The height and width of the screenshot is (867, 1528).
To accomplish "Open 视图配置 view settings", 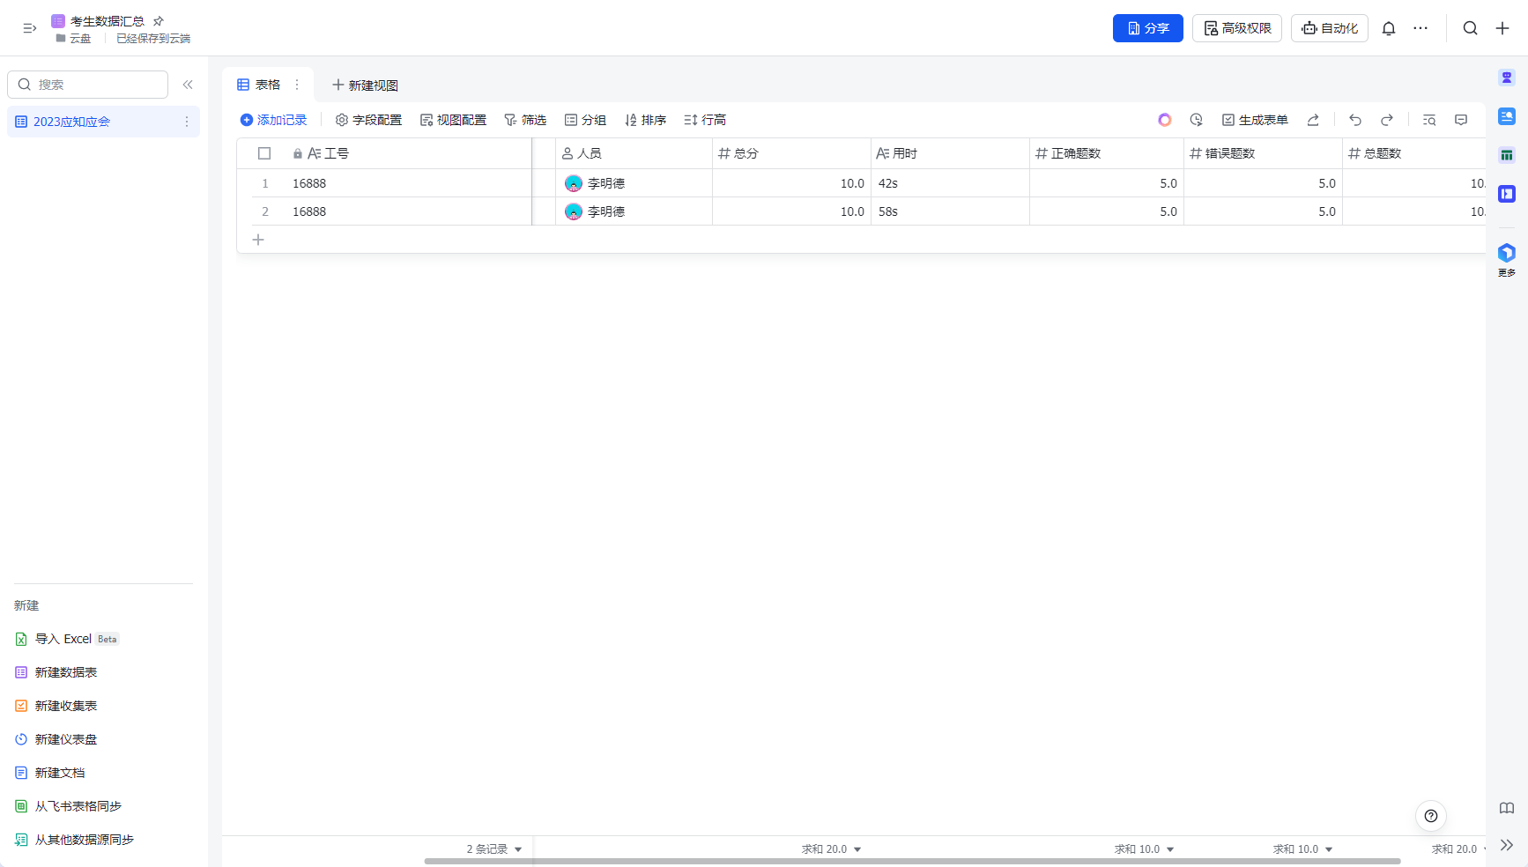I will click(453, 120).
